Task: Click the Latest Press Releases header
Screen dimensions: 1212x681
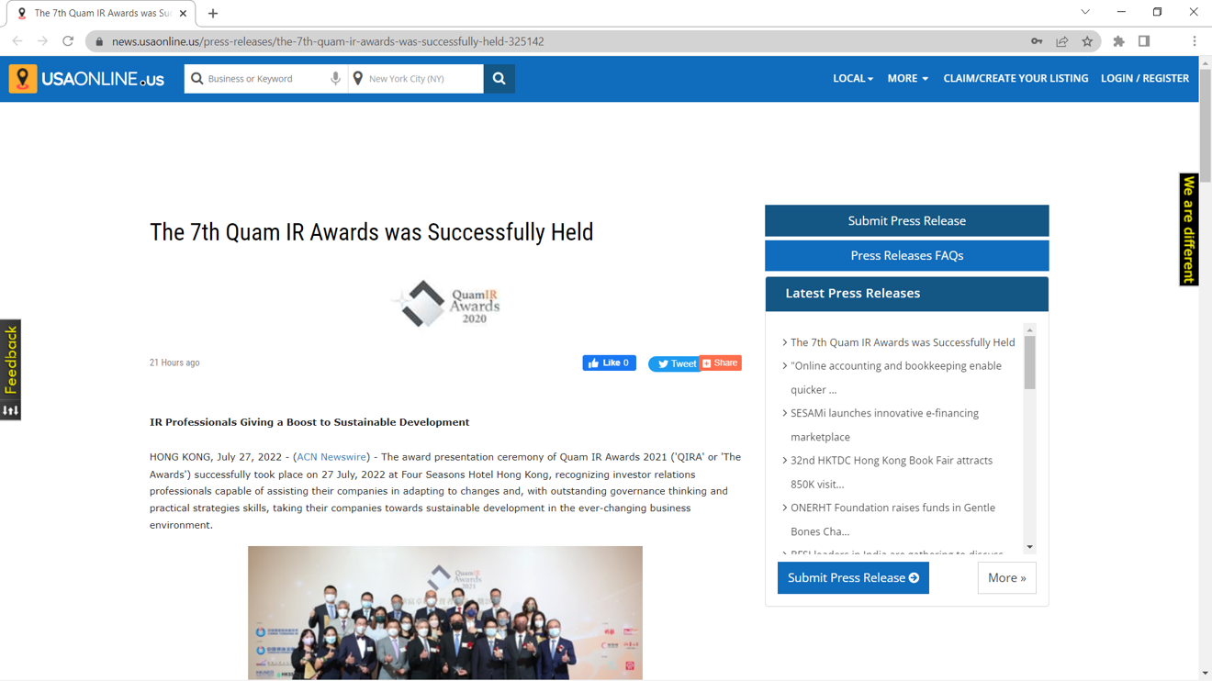Action: click(x=906, y=294)
